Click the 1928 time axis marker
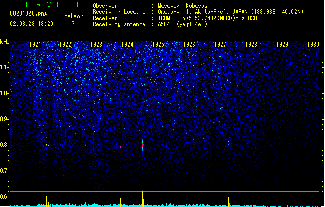This screenshot has height=207, width=325. pos(251,45)
